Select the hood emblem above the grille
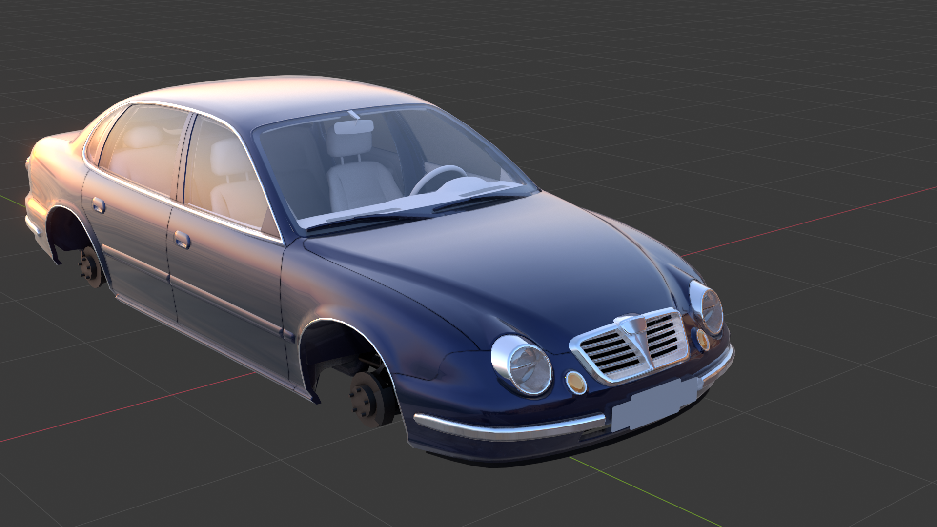This screenshot has height=527, width=937. point(633,324)
